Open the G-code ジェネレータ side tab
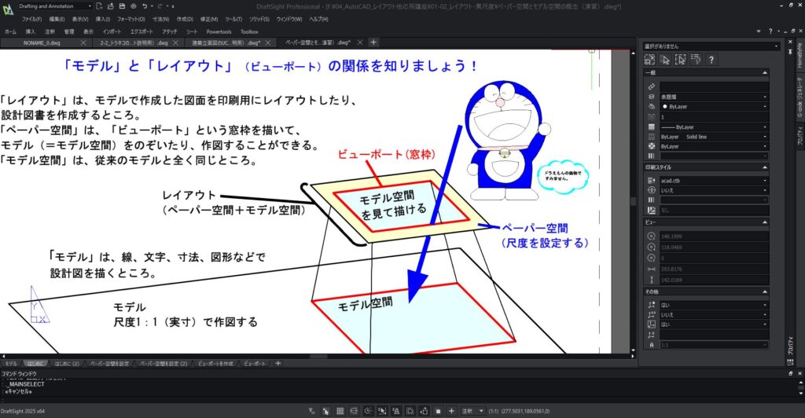This screenshot has width=805, height=418. (x=799, y=97)
